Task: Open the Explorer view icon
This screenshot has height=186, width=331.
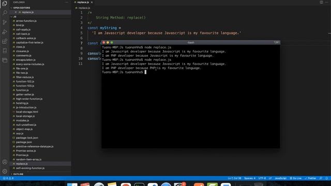Action: (x=5, y=4)
